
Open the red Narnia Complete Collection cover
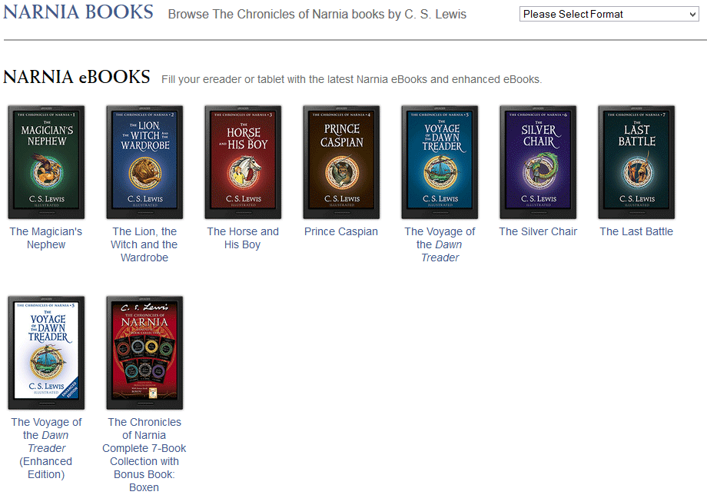pos(144,353)
